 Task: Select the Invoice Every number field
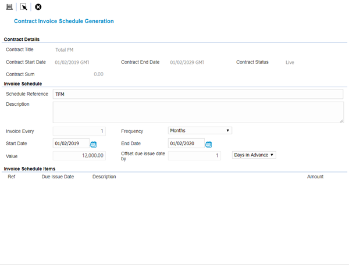(x=79, y=131)
